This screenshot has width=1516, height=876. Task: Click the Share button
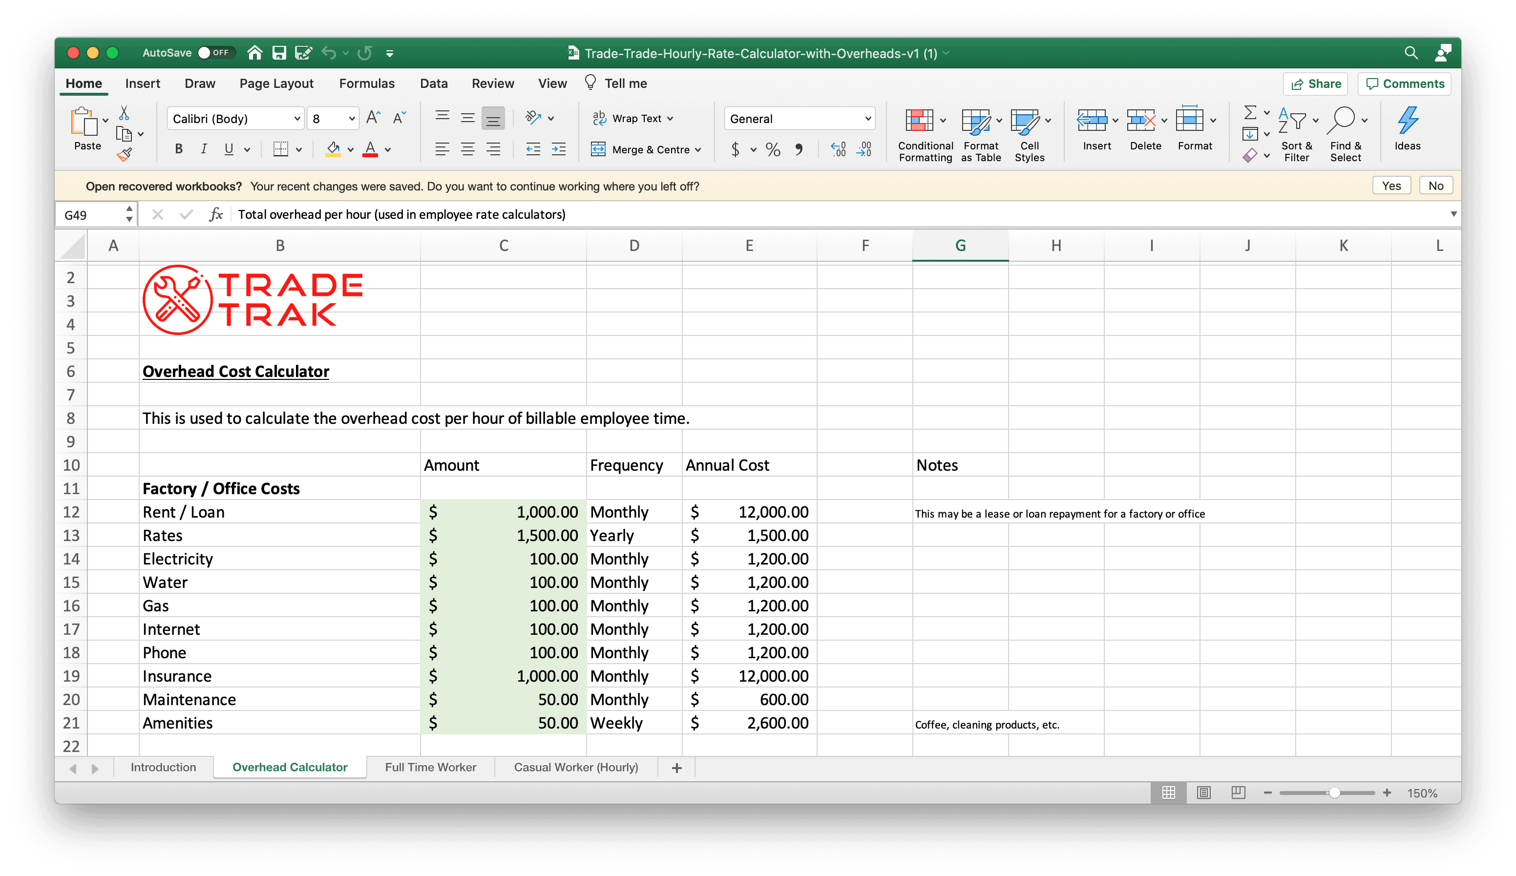pyautogui.click(x=1315, y=83)
